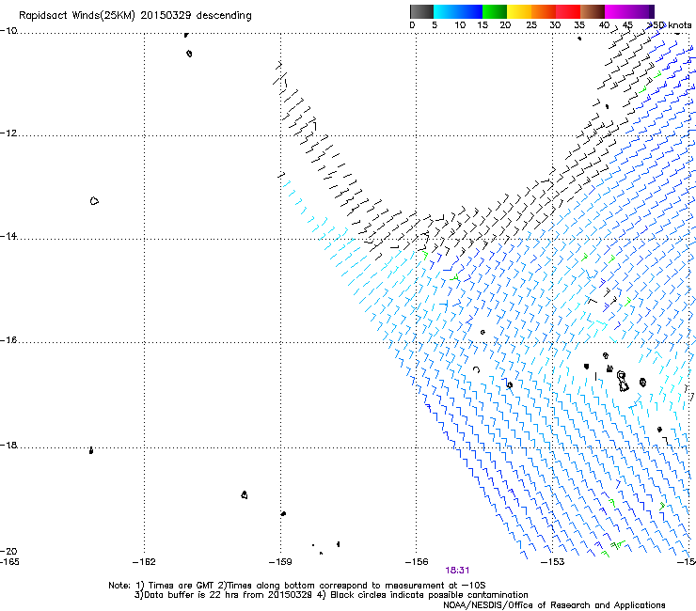Image resolution: width=696 pixels, height=611 pixels.
Task: Click the -16 latitude axis label
Action: [x=8, y=340]
